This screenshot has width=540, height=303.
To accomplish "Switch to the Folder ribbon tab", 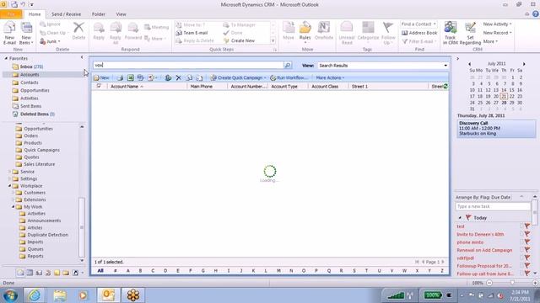I will pos(99,14).
